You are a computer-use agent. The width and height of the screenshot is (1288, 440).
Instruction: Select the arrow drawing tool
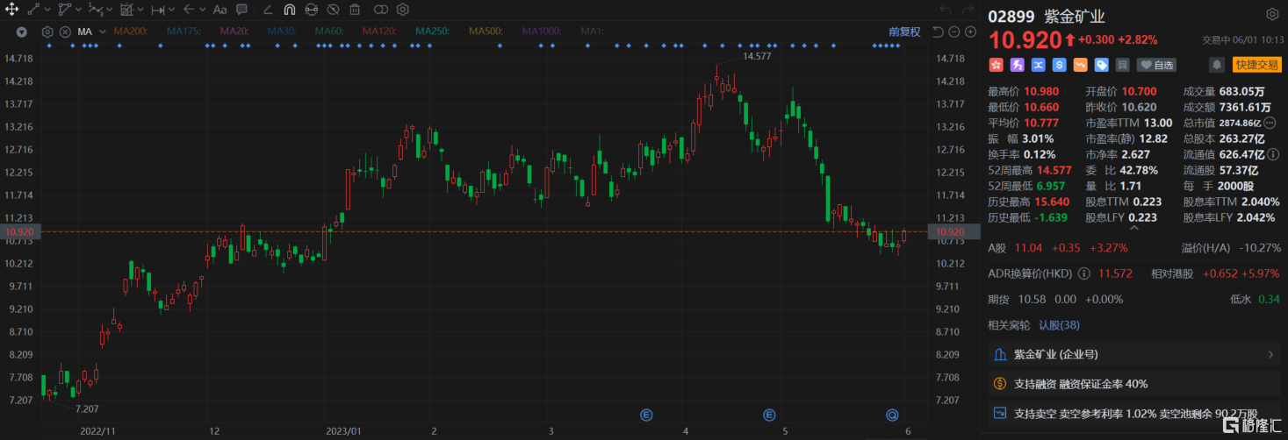tap(189, 10)
